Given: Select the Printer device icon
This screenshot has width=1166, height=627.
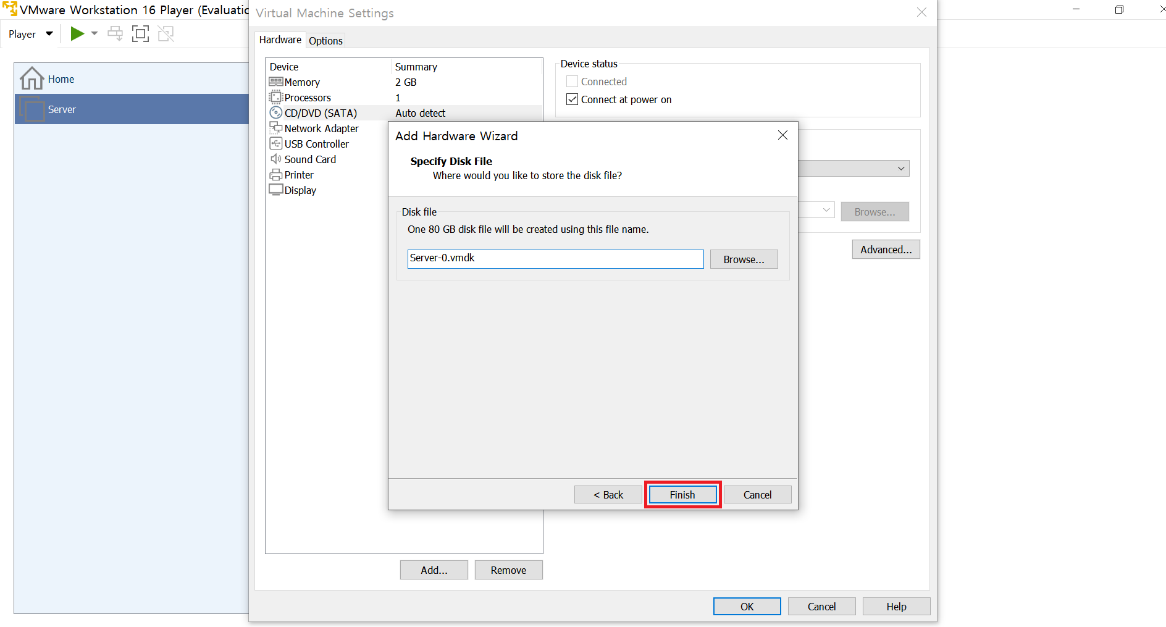Looking at the screenshot, I should [275, 174].
